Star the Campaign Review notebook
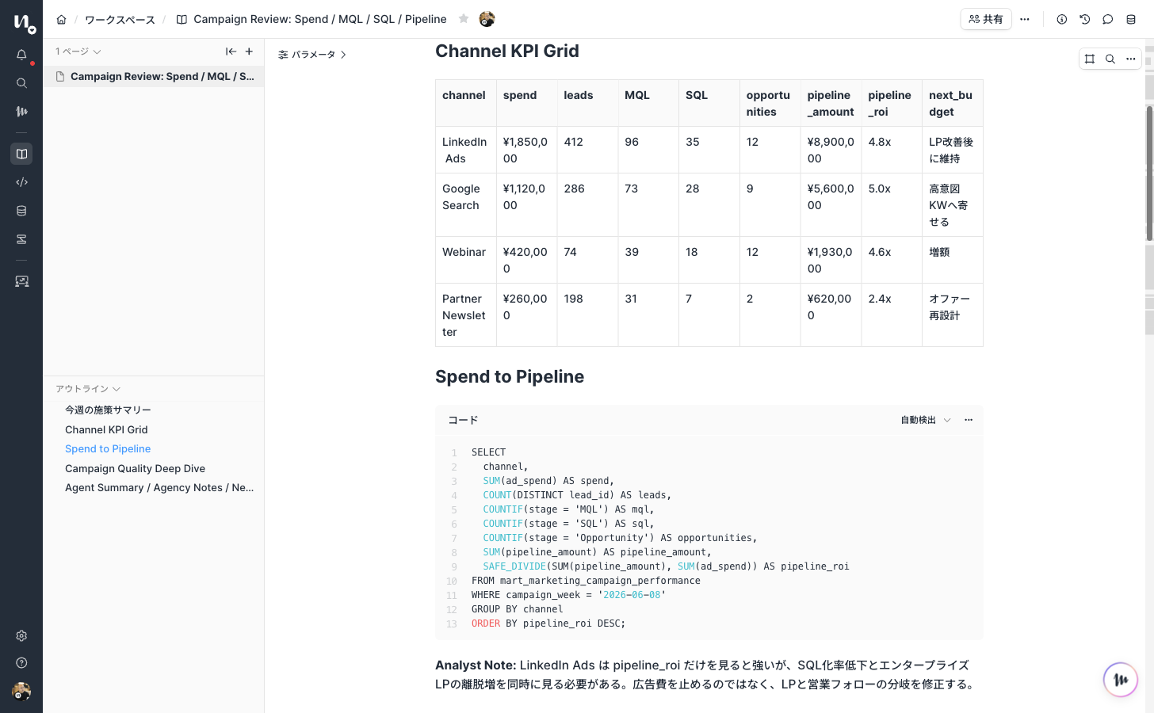Screen dimensions: 1154x713 [x=464, y=19]
